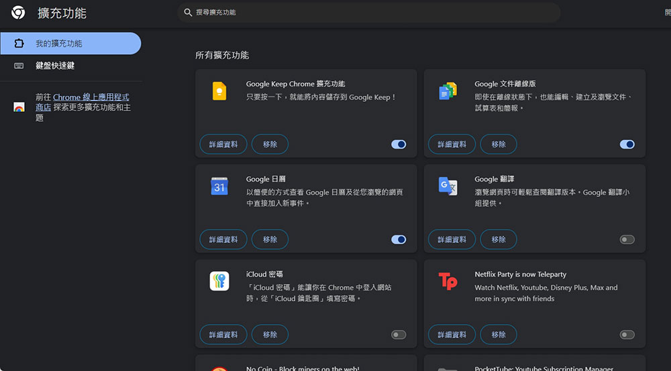The image size is (671, 371).
Task: Open 詳細資料 for iCloud 密碼
Action: (x=223, y=335)
